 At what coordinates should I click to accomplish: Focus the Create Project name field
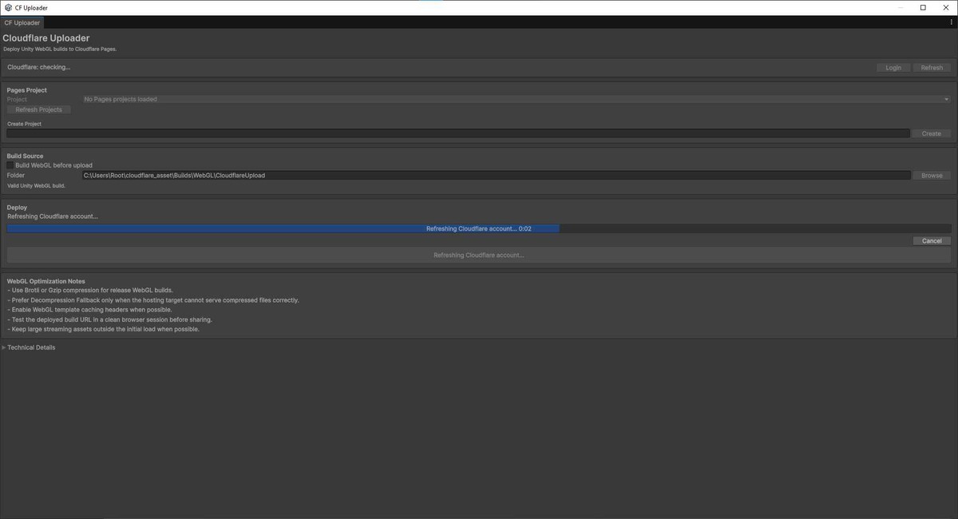click(x=458, y=133)
